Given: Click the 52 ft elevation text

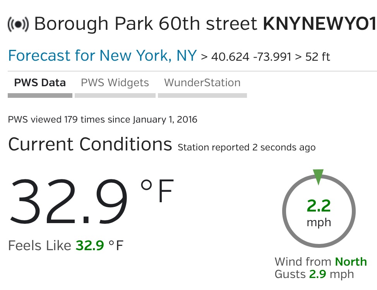Looking at the screenshot, I should click(317, 57).
